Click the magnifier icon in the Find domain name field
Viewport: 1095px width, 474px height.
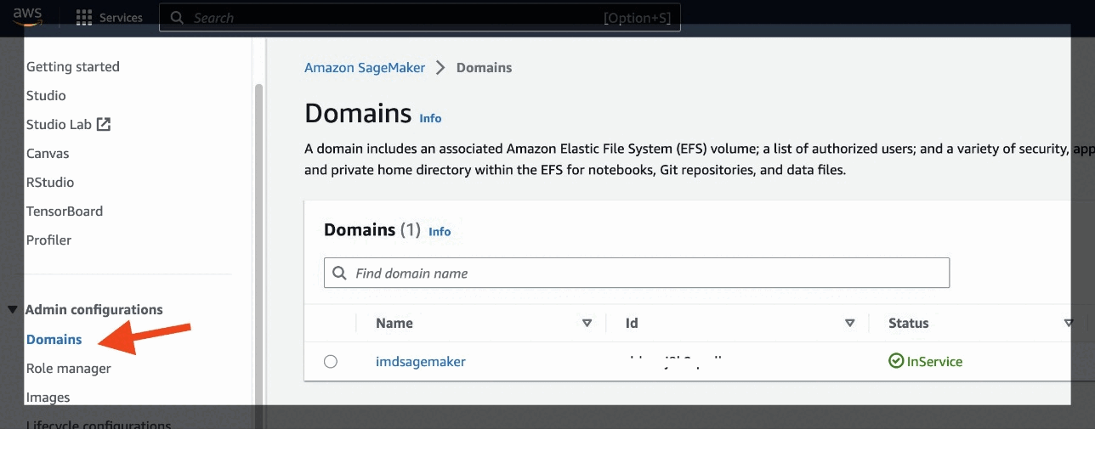(339, 274)
